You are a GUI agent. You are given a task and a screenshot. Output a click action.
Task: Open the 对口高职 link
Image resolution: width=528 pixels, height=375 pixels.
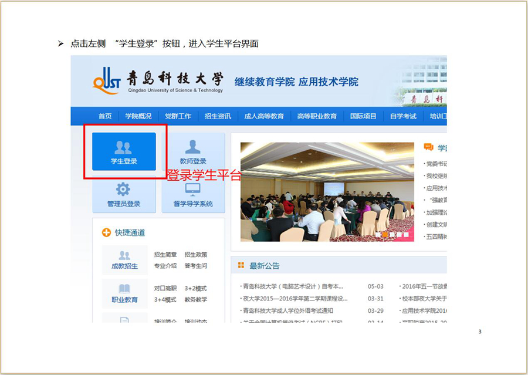coord(165,289)
